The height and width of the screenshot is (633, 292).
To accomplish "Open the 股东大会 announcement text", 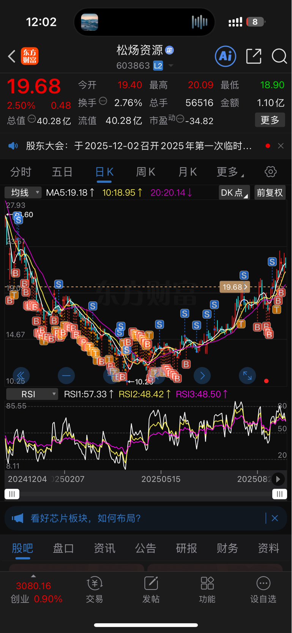I will point(139,146).
